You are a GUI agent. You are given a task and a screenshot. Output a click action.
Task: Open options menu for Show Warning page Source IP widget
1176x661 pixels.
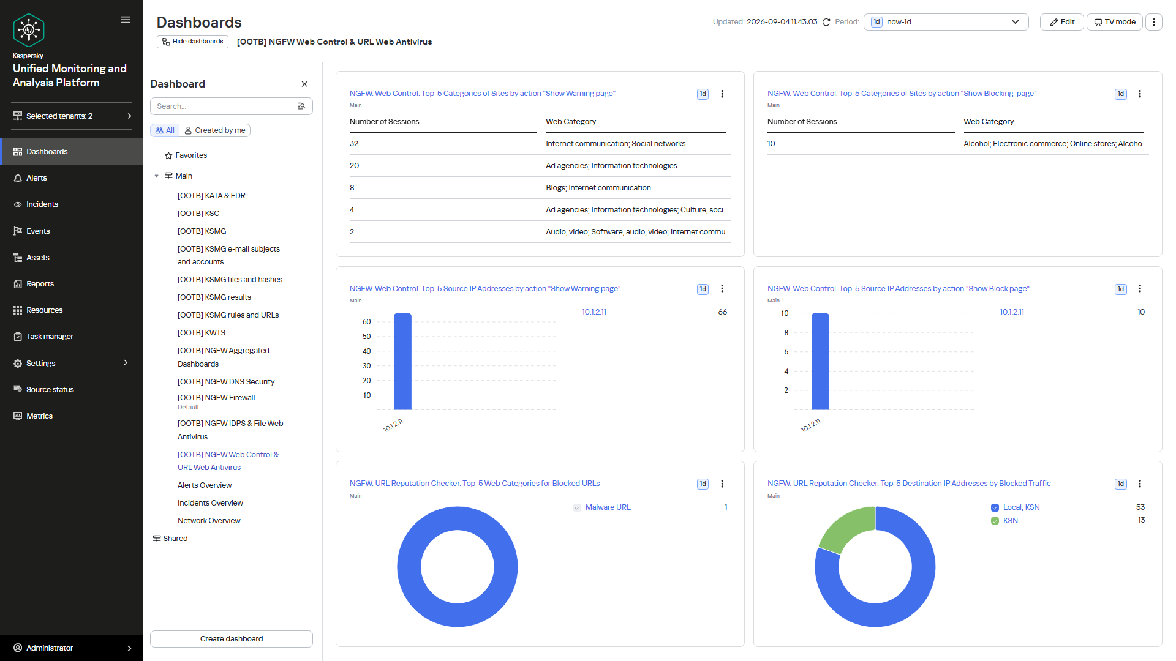point(722,288)
